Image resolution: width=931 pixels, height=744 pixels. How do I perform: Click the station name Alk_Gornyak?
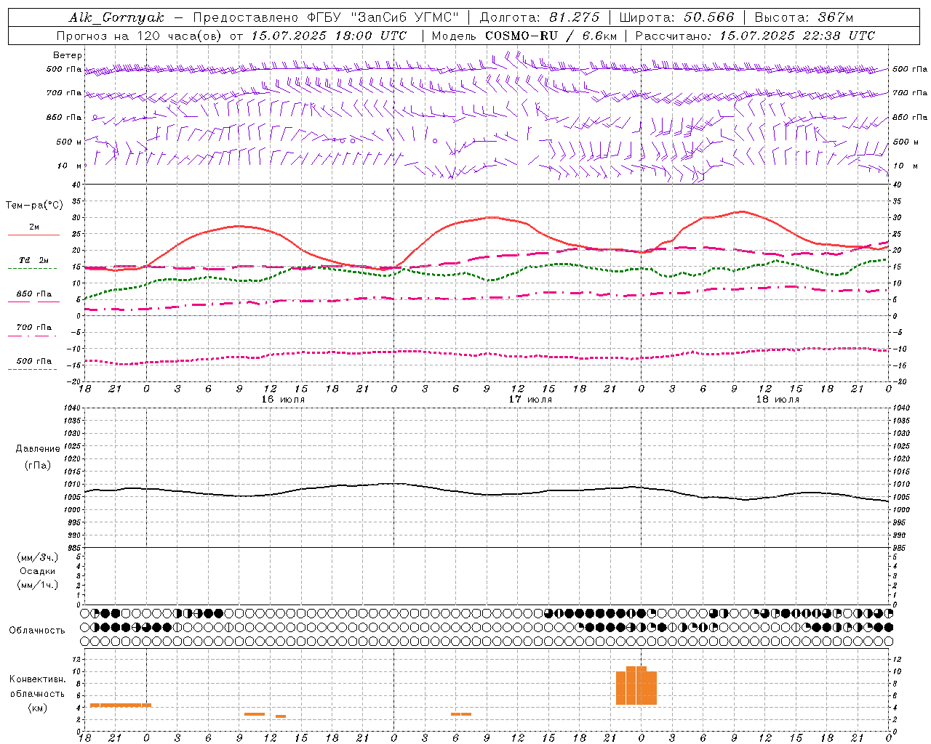[x=116, y=17]
